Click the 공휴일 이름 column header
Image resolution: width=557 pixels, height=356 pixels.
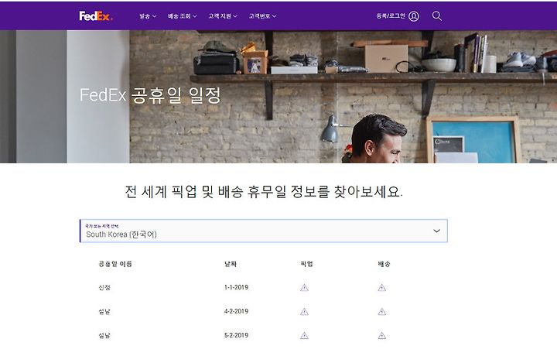pyautogui.click(x=115, y=264)
